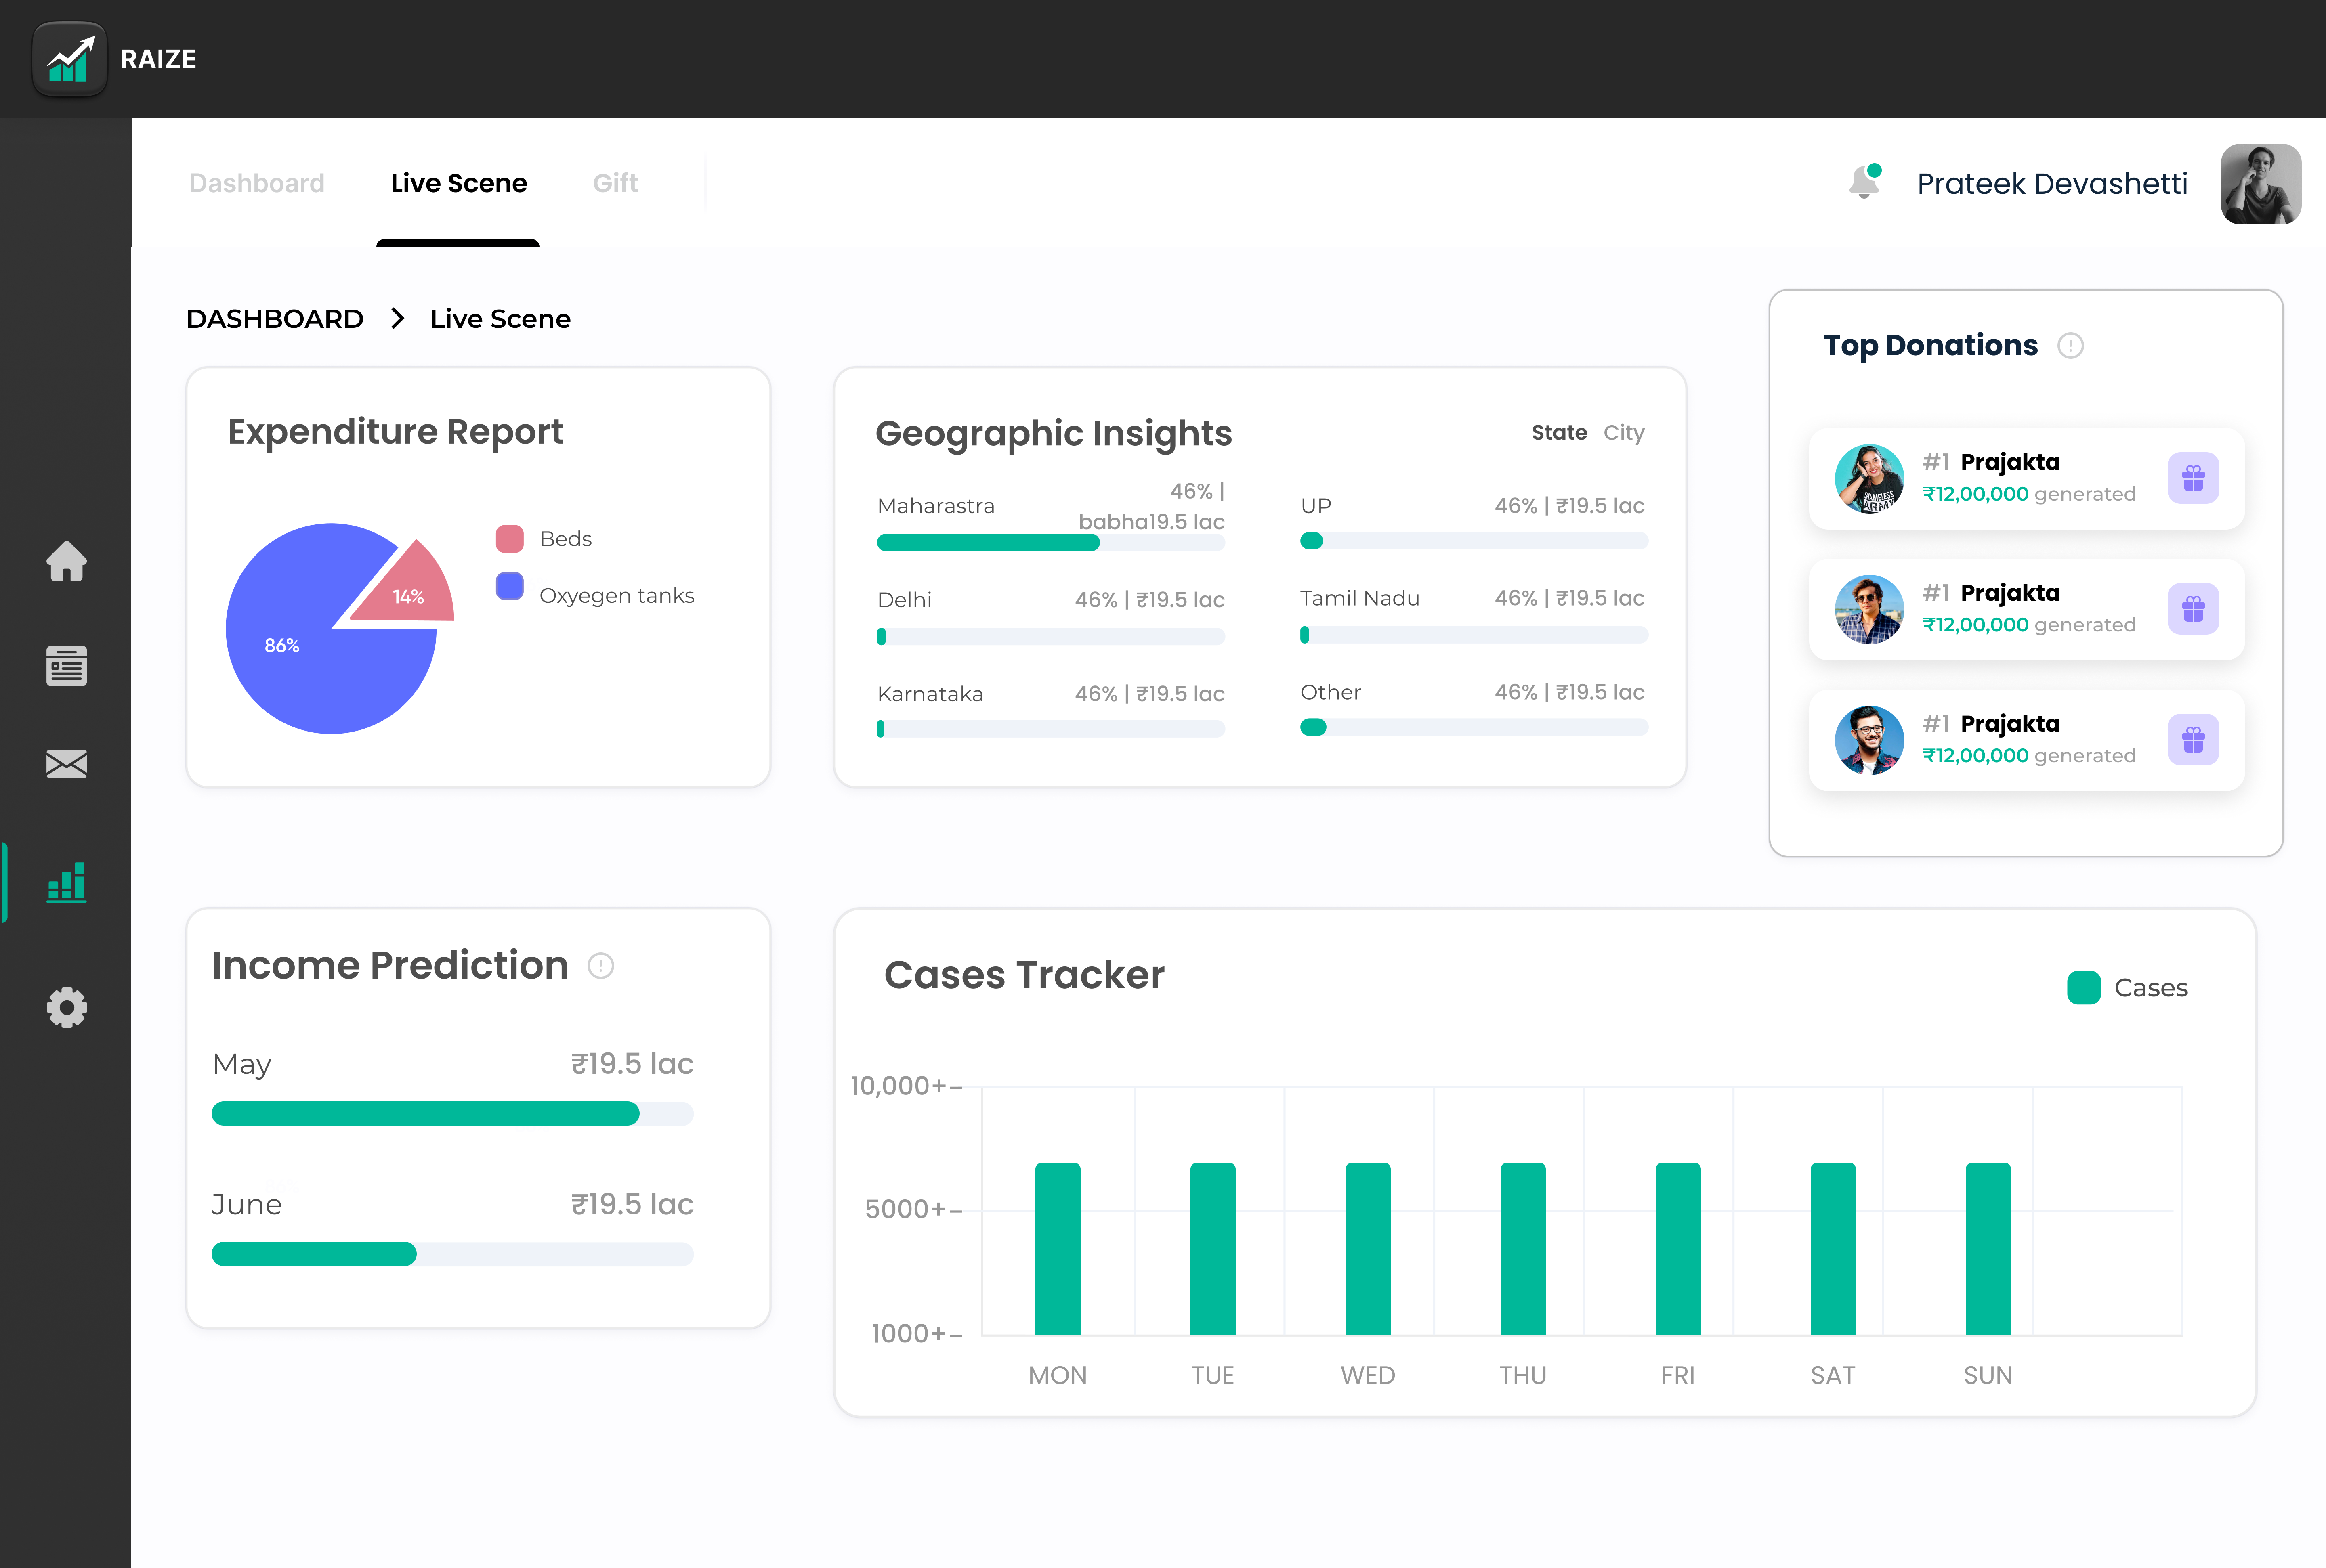Click the FRI bar in Cases Tracker

(1677, 1249)
